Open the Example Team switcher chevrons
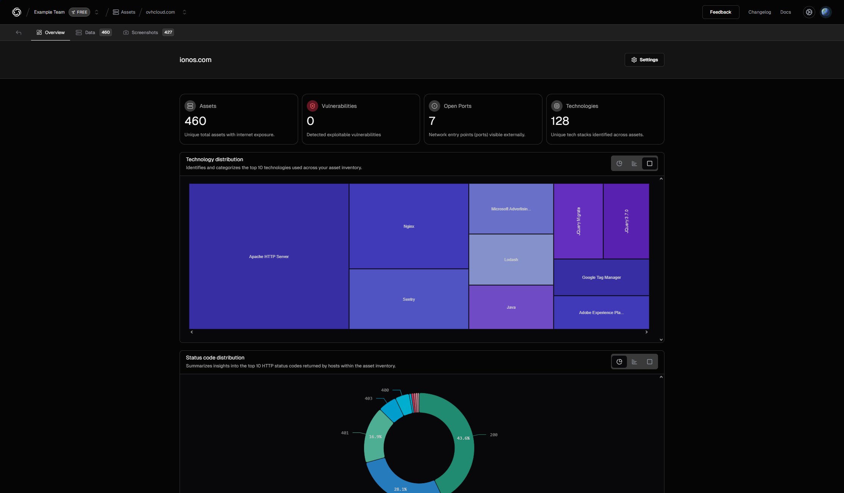The image size is (844, 493). click(97, 12)
